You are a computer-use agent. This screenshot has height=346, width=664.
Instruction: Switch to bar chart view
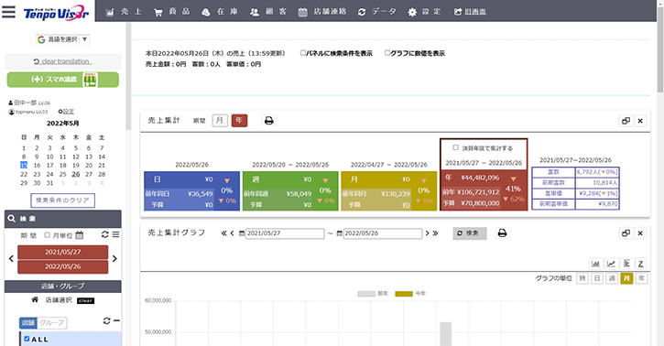(595, 264)
